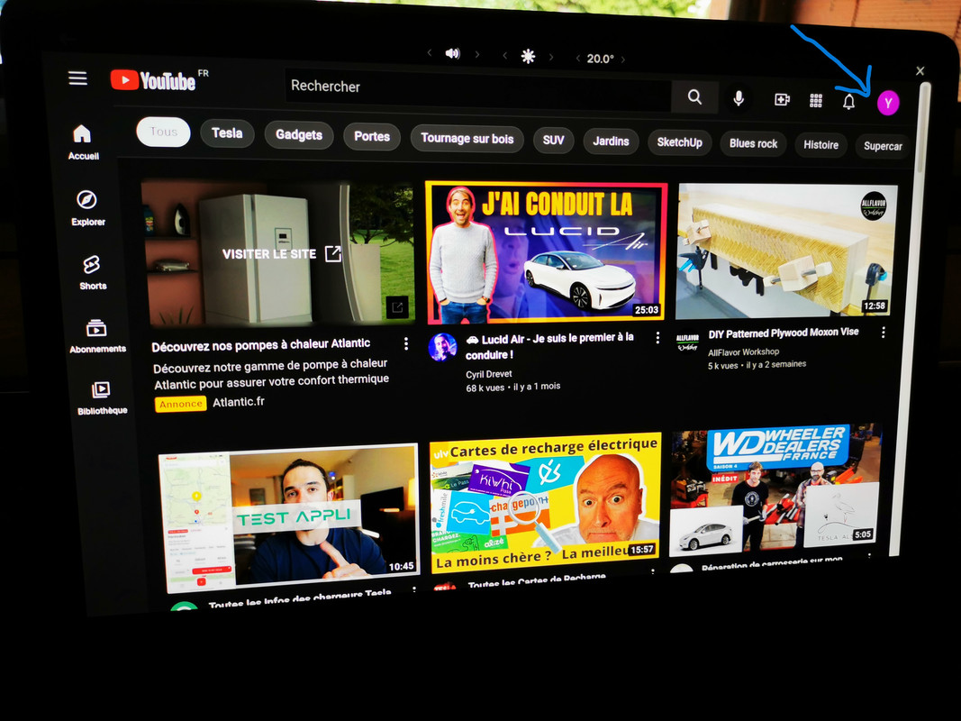961x721 pixels.
Task: Decrease volume with left chevron
Action: tap(430, 53)
